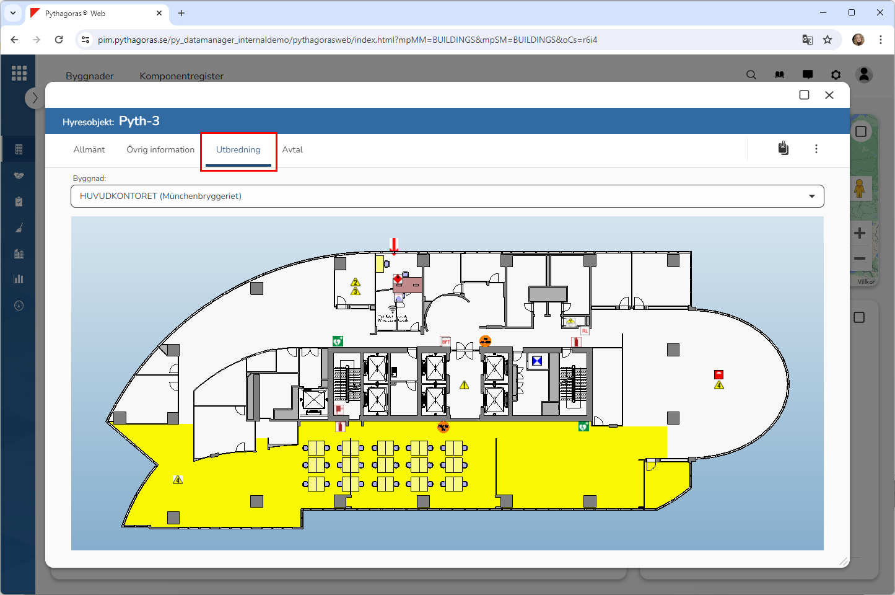Image resolution: width=895 pixels, height=595 pixels.
Task: Click the handshake icon in sidebar
Action: [x=19, y=176]
